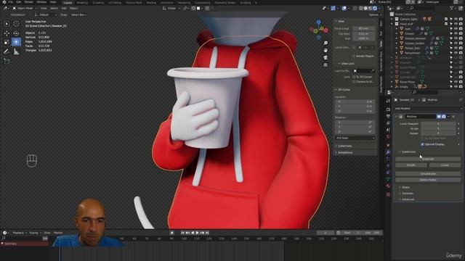Viewport: 465px width, 261px height.
Task: Hide Camera_lights collection with eye icon
Action: tap(456, 19)
